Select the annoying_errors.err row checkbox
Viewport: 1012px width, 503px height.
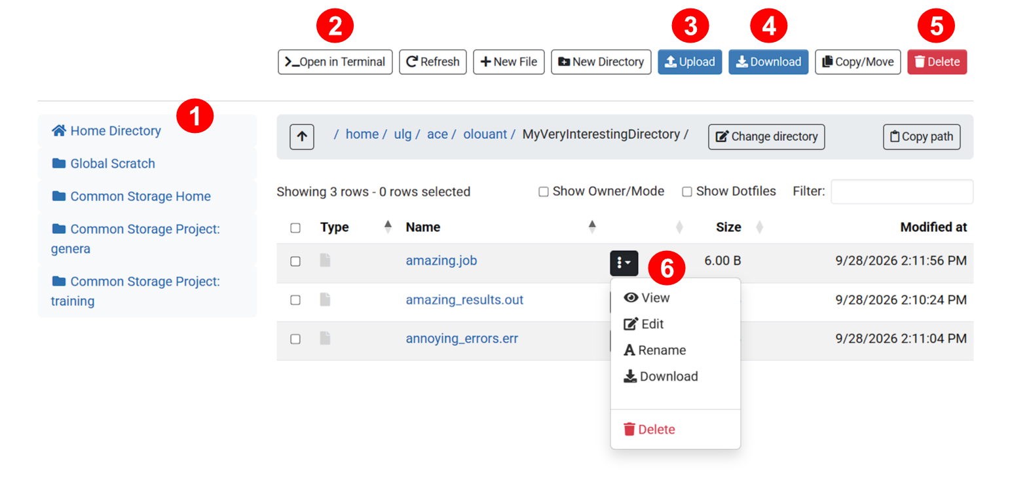295,339
